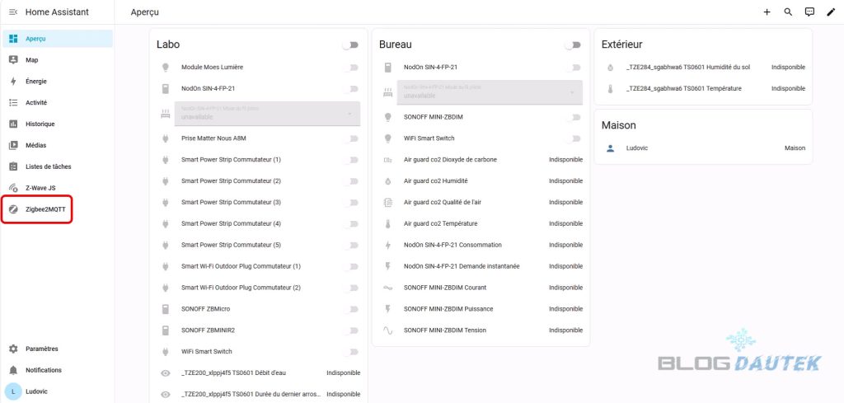Toggle all Bureau devices switch

pos(573,45)
